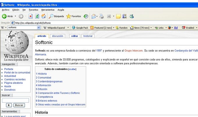198x117 pixels.
Task: Select the editar tab
Action: 75,36
